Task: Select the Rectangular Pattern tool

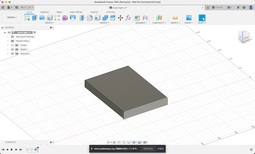Action: 57,18
